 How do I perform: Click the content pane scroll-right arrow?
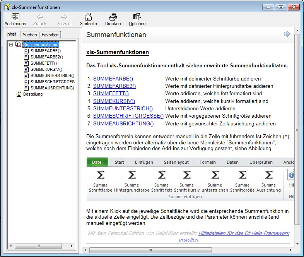click(290, 250)
